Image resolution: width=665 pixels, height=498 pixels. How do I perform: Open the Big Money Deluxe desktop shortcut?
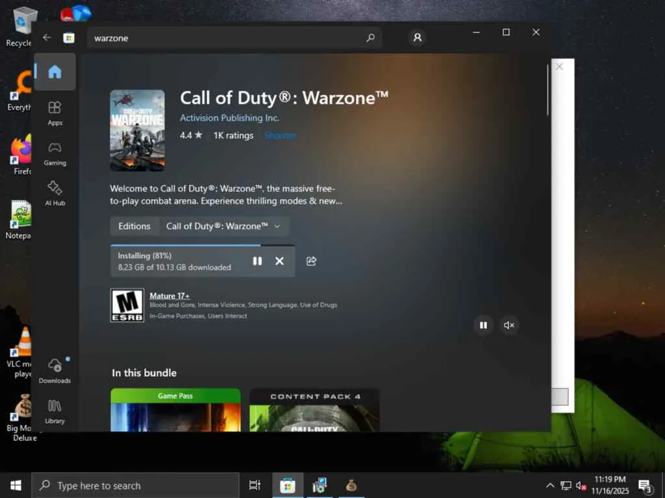pyautogui.click(x=21, y=418)
